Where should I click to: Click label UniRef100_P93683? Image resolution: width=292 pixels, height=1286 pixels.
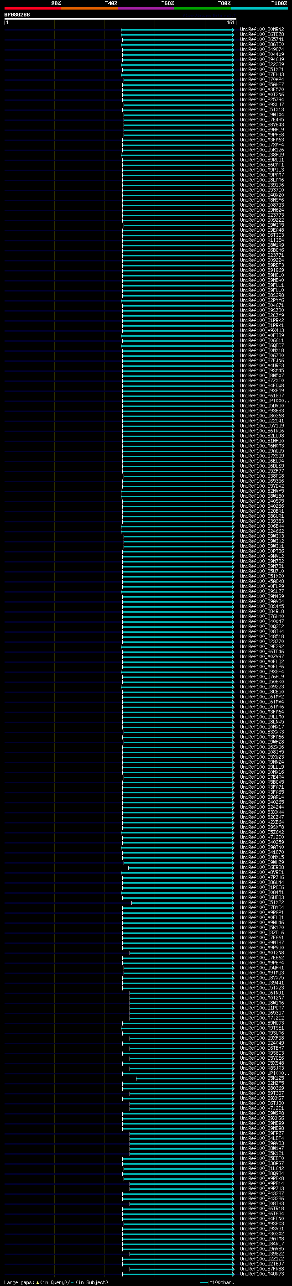261,411
